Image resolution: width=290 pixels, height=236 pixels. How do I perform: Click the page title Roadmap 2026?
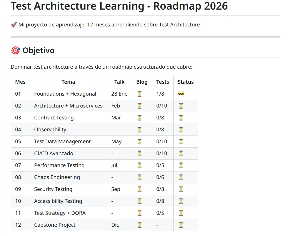(119, 6)
